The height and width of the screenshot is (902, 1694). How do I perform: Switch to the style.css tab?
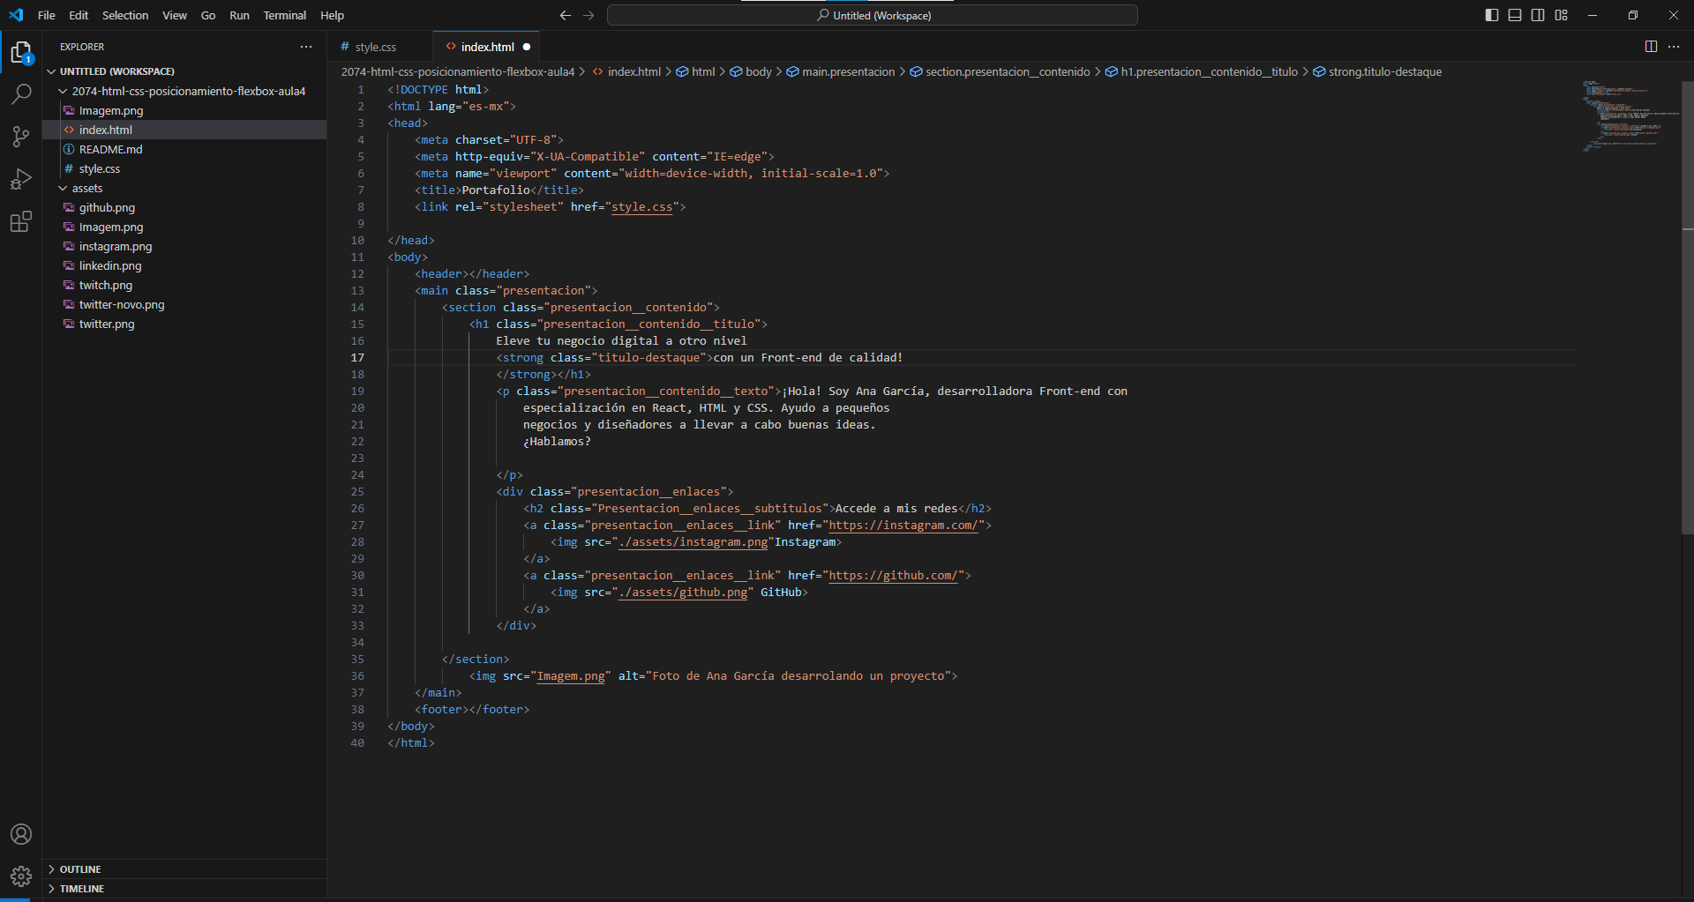[376, 48]
